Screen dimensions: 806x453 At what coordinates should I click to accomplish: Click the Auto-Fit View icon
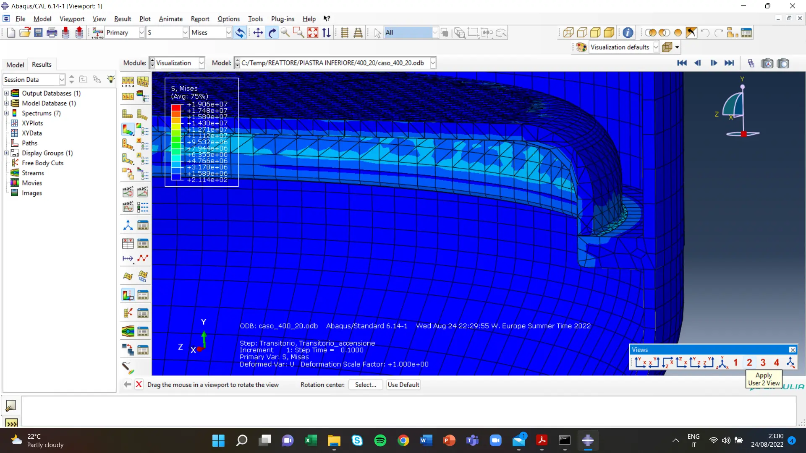click(x=313, y=33)
